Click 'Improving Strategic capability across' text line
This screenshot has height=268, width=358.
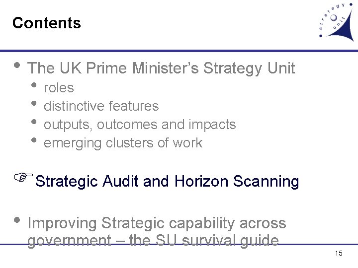157,223
